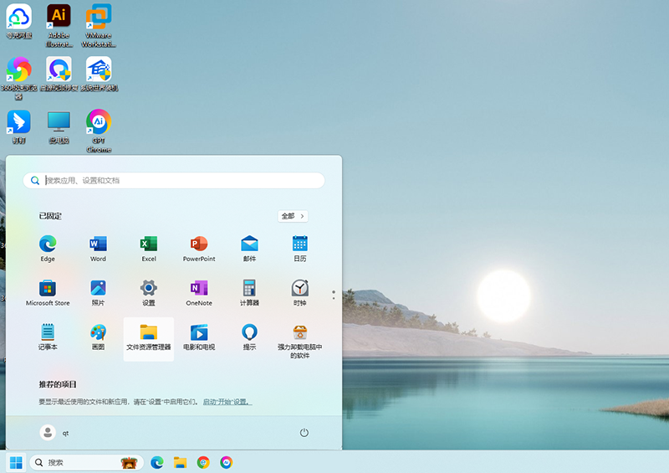Launch PowerPoint from pinned apps

(x=199, y=249)
